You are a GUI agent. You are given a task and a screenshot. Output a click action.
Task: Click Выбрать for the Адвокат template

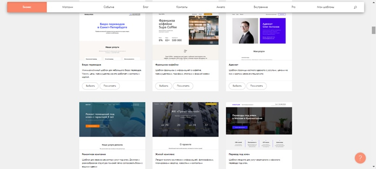tap(237, 86)
